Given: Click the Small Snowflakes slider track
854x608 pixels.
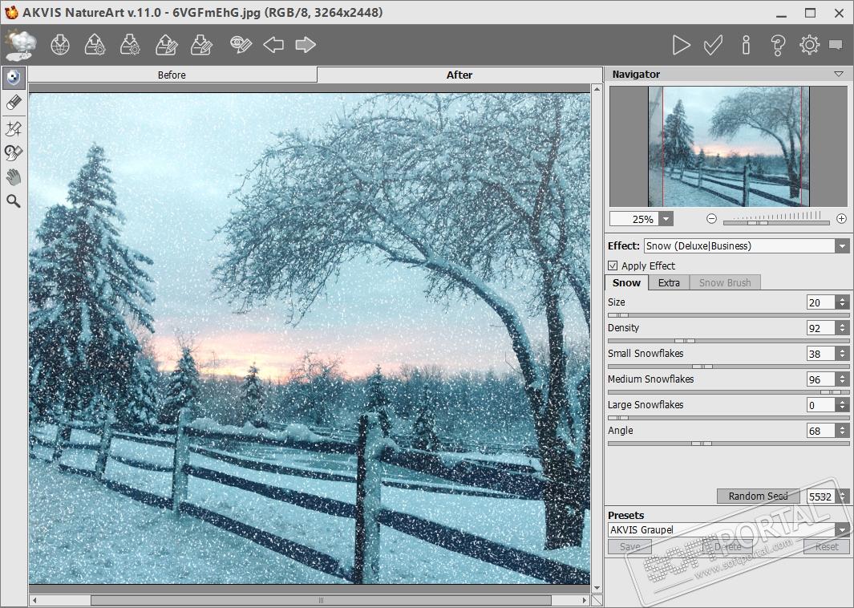Looking at the screenshot, I should [728, 366].
